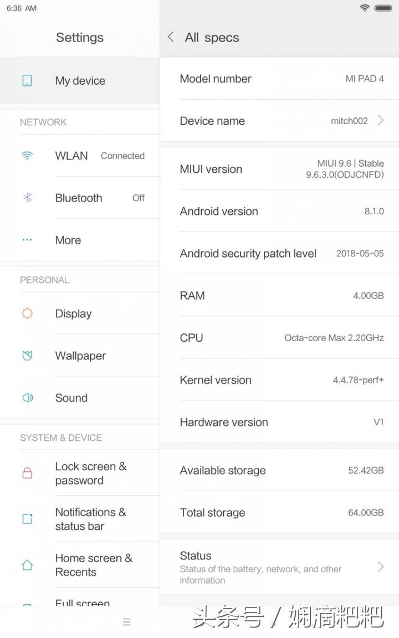Open Status details via its chevron

381,567
